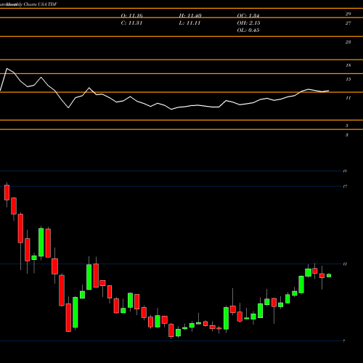
Task: Click axis label 23 on line chart
Action: [348, 42]
